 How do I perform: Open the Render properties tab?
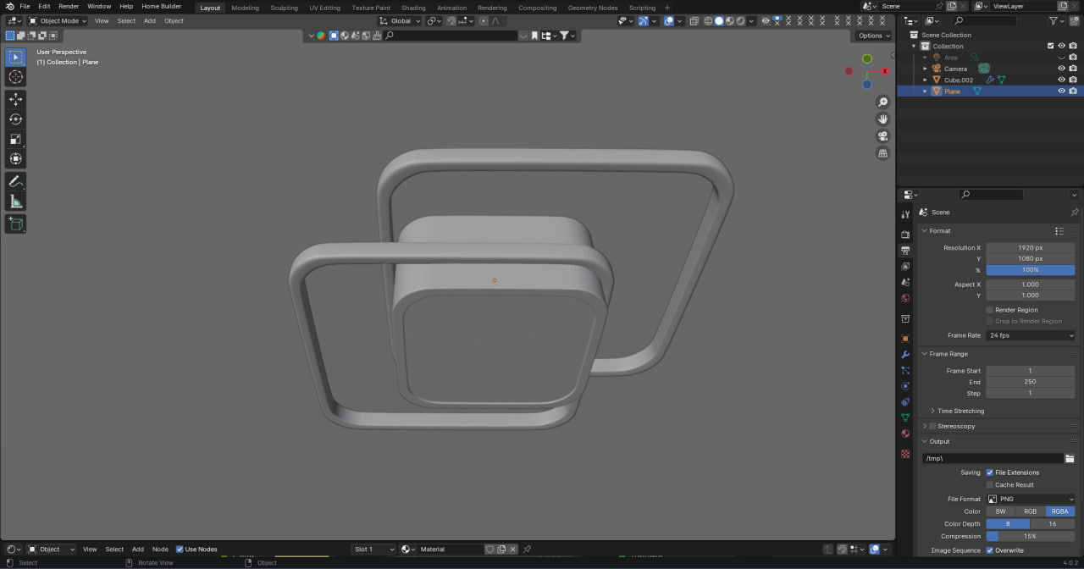905,234
